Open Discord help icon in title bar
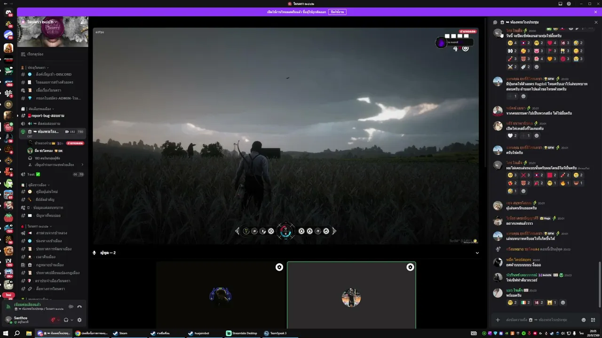Image resolution: width=602 pixels, height=338 pixels. tap(569, 4)
